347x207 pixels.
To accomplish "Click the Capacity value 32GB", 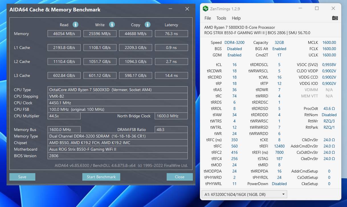I will (279, 42).
